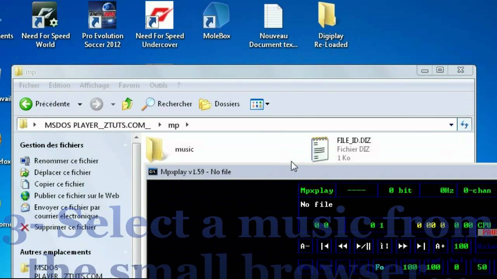Image resolution: width=497 pixels, height=279 pixels.
Task: Open the Fichier menu
Action: pyautogui.click(x=29, y=85)
